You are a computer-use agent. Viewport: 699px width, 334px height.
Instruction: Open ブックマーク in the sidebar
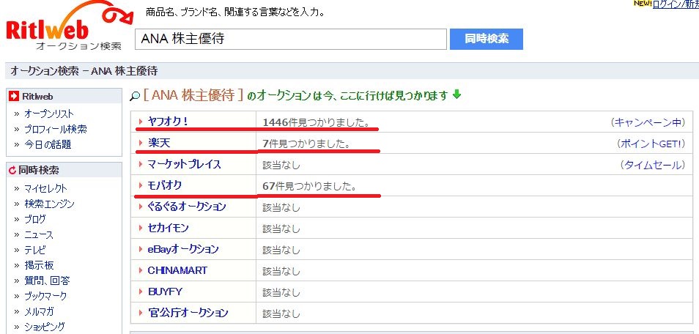[x=45, y=296]
